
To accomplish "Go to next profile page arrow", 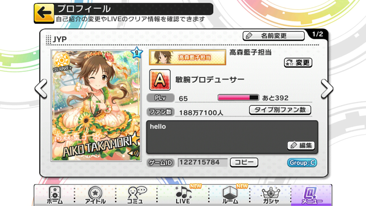I will 327,89.
